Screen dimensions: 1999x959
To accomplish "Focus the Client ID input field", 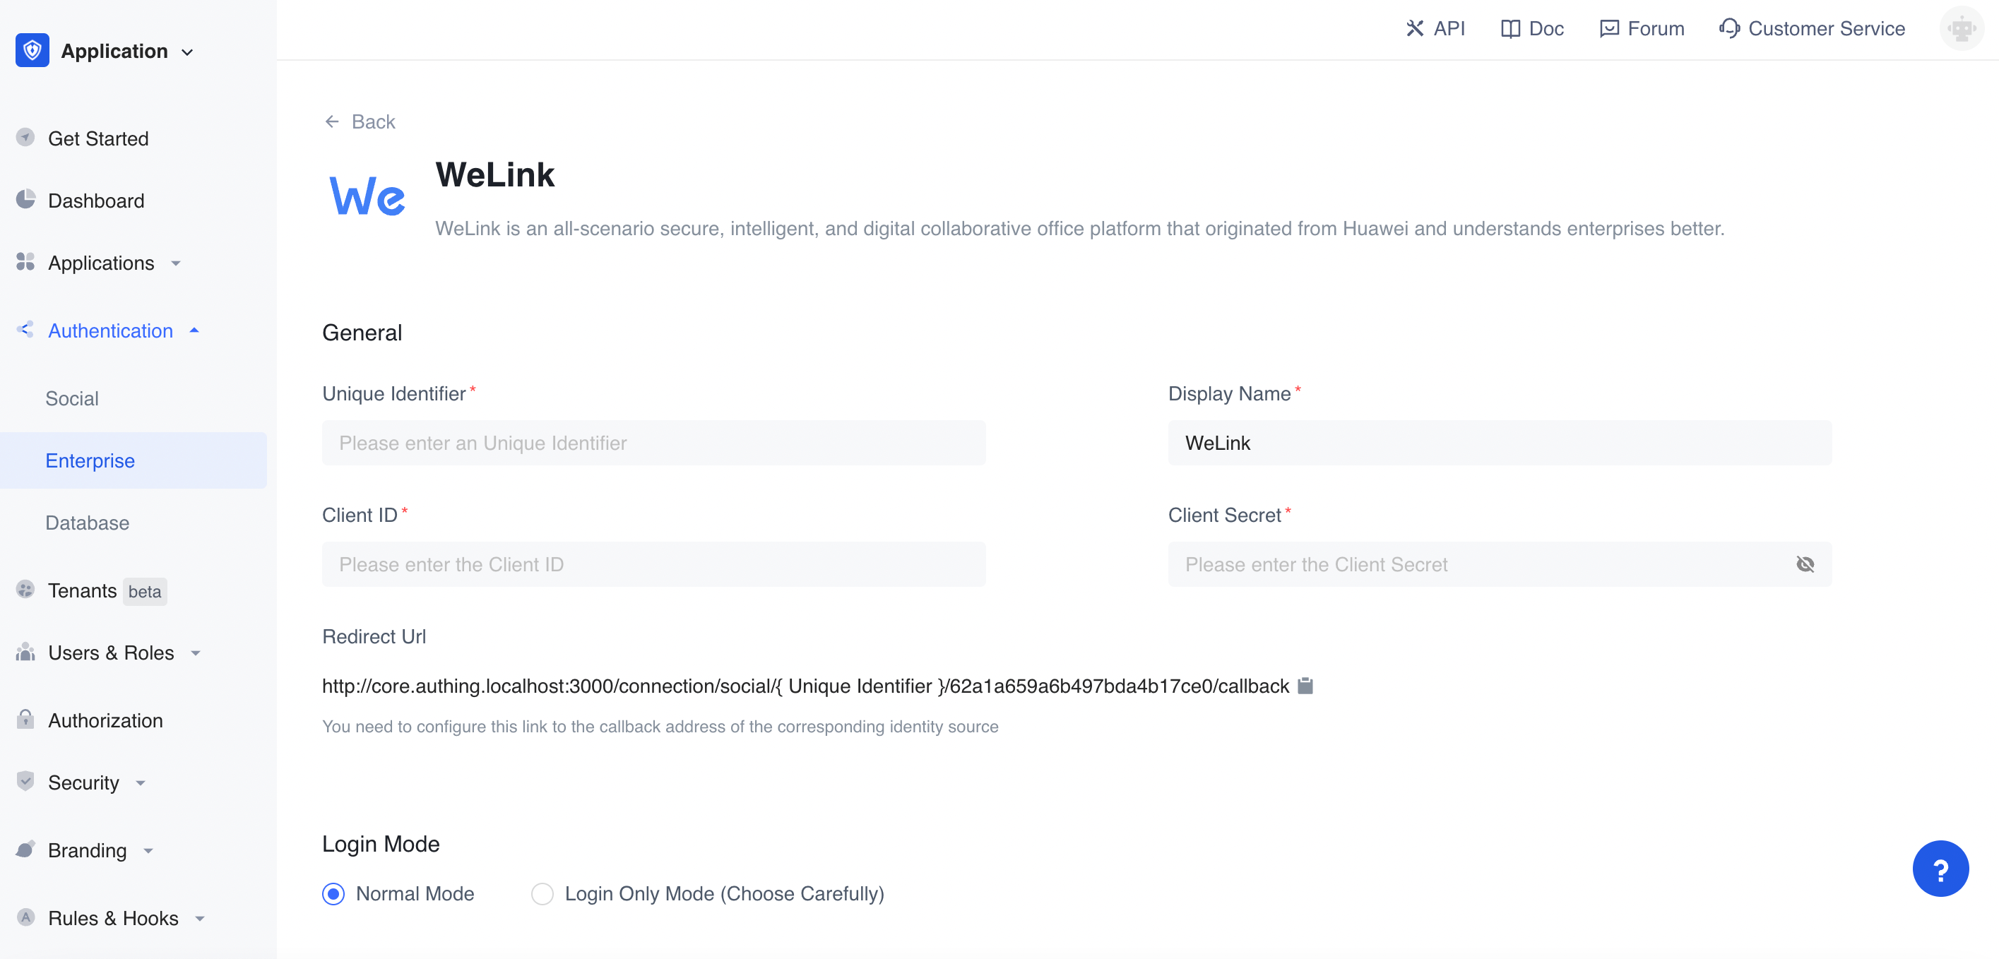I will coord(653,564).
